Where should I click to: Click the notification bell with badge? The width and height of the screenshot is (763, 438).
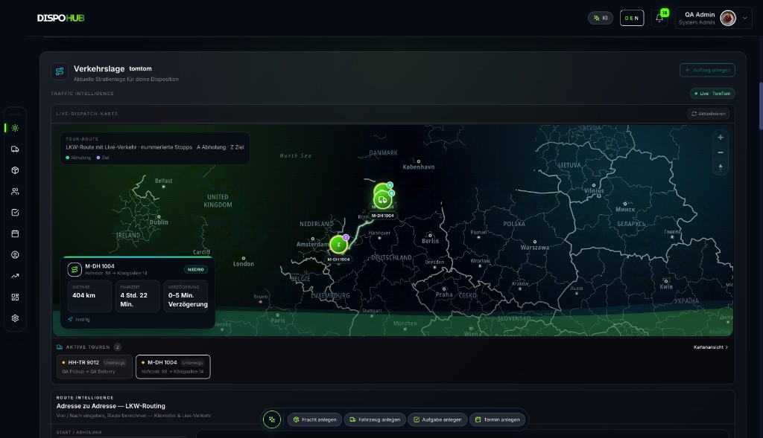click(659, 18)
